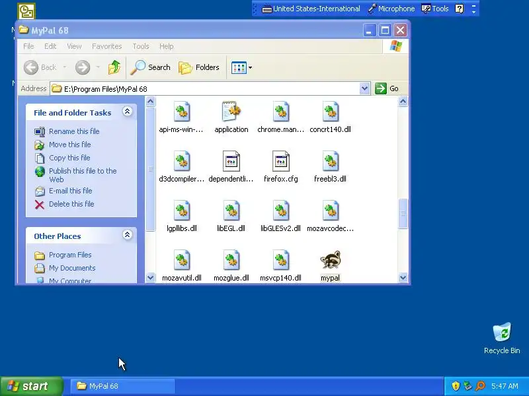
Task: Expand the Address bar dropdown
Action: pos(364,88)
